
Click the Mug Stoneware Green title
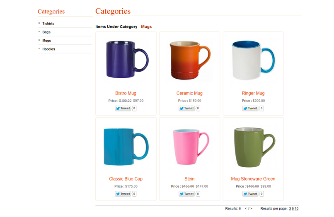pyautogui.click(x=253, y=179)
